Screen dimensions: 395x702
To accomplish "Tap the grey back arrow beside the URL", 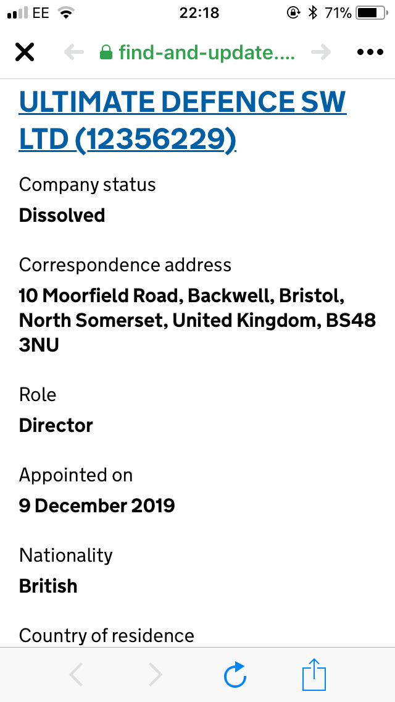I will [x=74, y=53].
